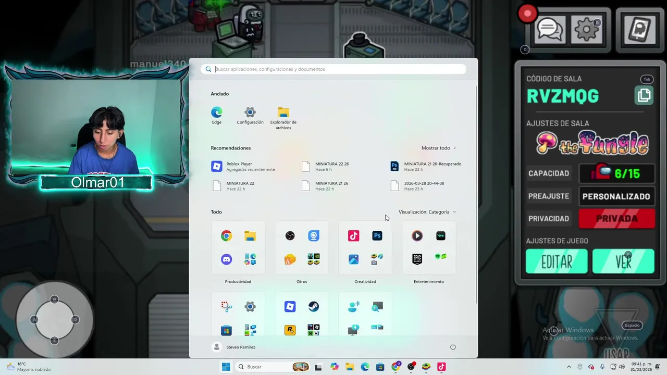Launch Epic Games in Entretenimiento group
This screenshot has width=667, height=375.
pyautogui.click(x=417, y=259)
